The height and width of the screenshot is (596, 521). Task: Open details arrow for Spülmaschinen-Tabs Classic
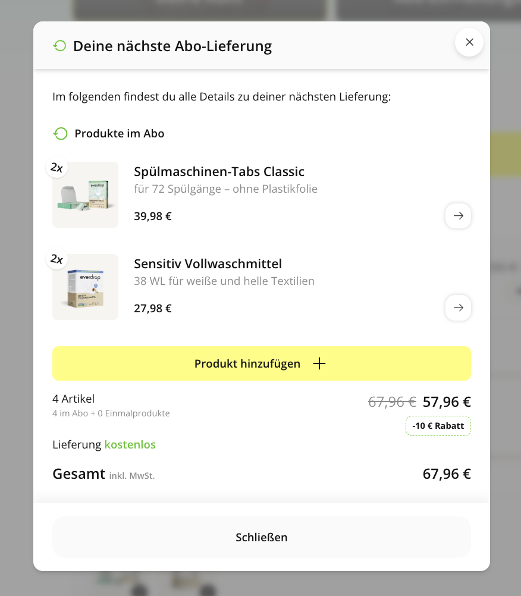(x=458, y=216)
